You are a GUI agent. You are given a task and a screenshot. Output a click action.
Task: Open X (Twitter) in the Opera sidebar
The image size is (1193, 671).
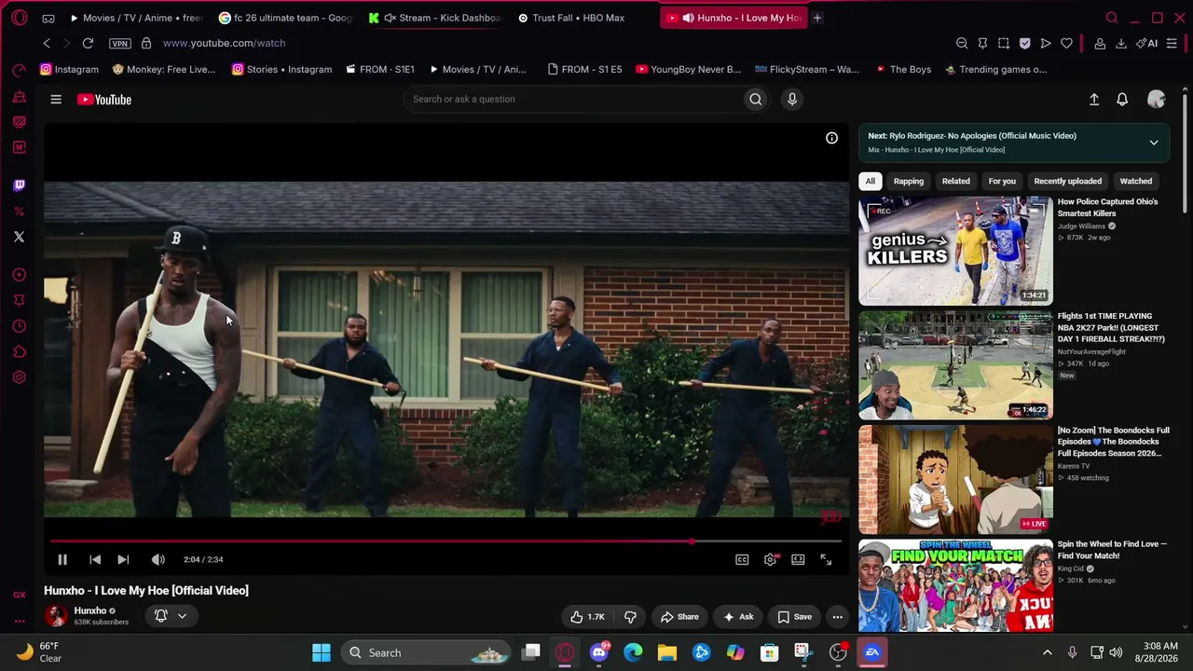coord(19,237)
